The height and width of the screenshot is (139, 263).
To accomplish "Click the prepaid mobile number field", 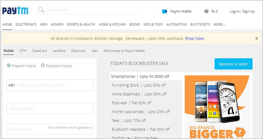I will click(x=50, y=85).
